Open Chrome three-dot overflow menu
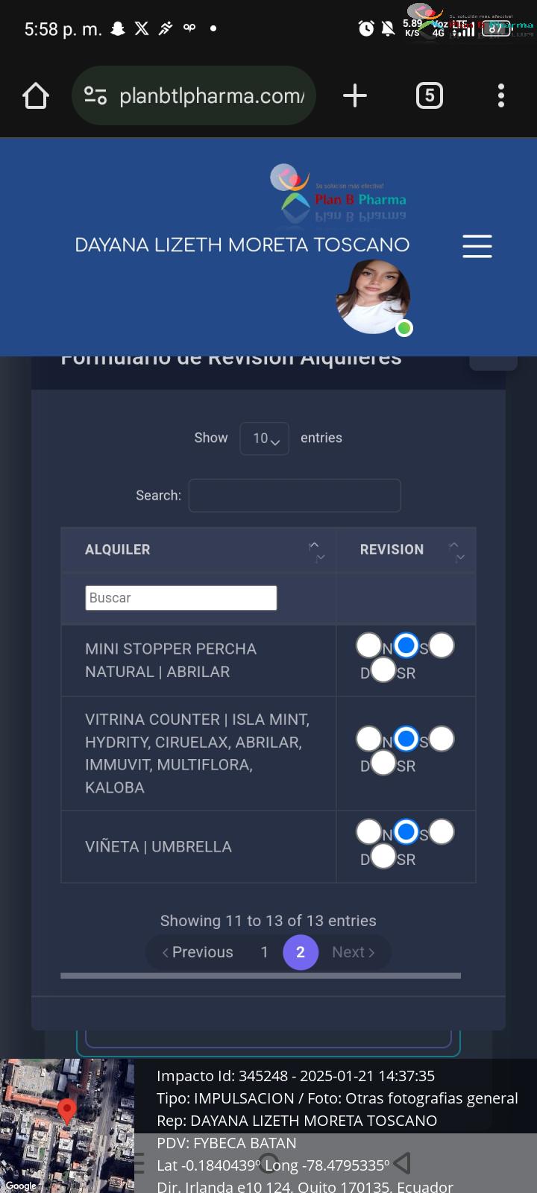 (501, 95)
